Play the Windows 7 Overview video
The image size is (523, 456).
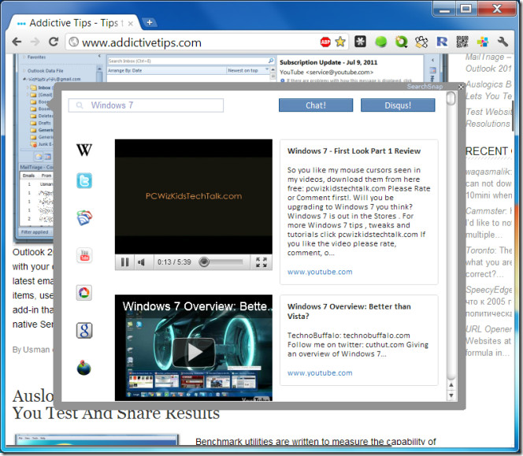pyautogui.click(x=194, y=353)
